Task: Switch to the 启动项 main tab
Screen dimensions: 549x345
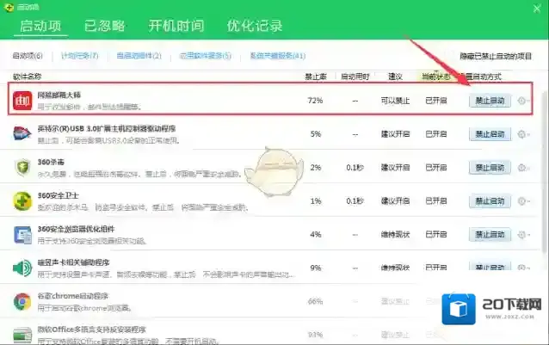Action: (x=40, y=26)
